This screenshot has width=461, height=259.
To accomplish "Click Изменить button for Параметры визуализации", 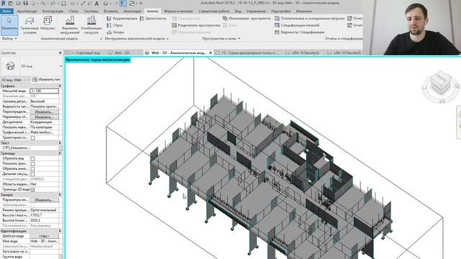I will [x=45, y=200].
